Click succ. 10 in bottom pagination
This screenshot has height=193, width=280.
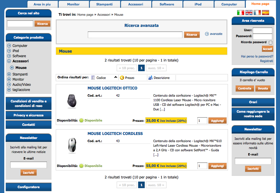click(x=156, y=185)
